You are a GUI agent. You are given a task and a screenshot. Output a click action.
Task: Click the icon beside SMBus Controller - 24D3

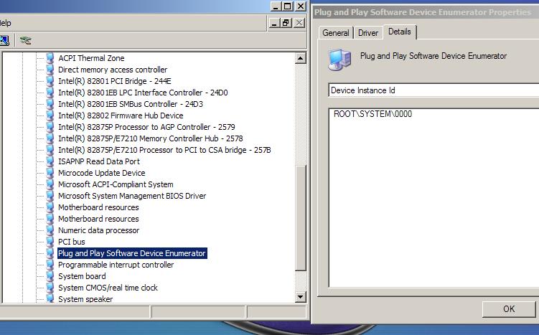[x=50, y=104]
